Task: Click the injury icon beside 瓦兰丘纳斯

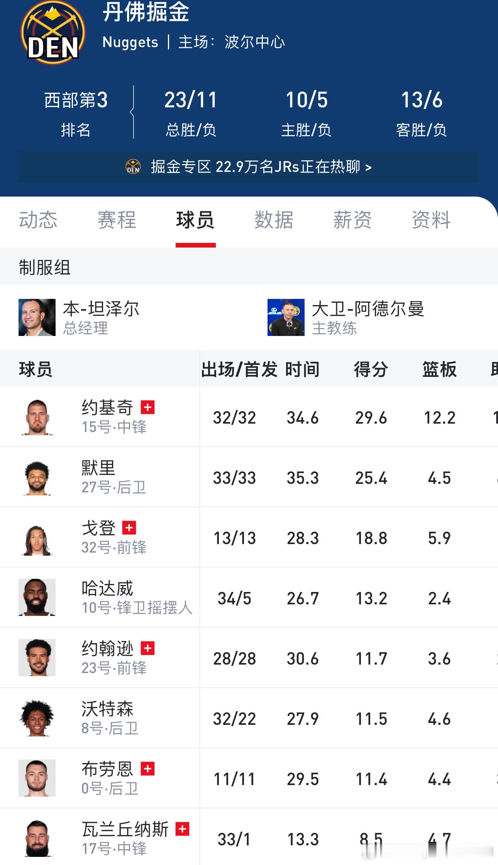Action: coord(181,830)
